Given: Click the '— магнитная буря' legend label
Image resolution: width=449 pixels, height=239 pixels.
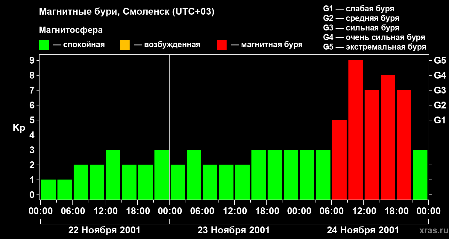Looking at the screenshot, I should tap(267, 45).
